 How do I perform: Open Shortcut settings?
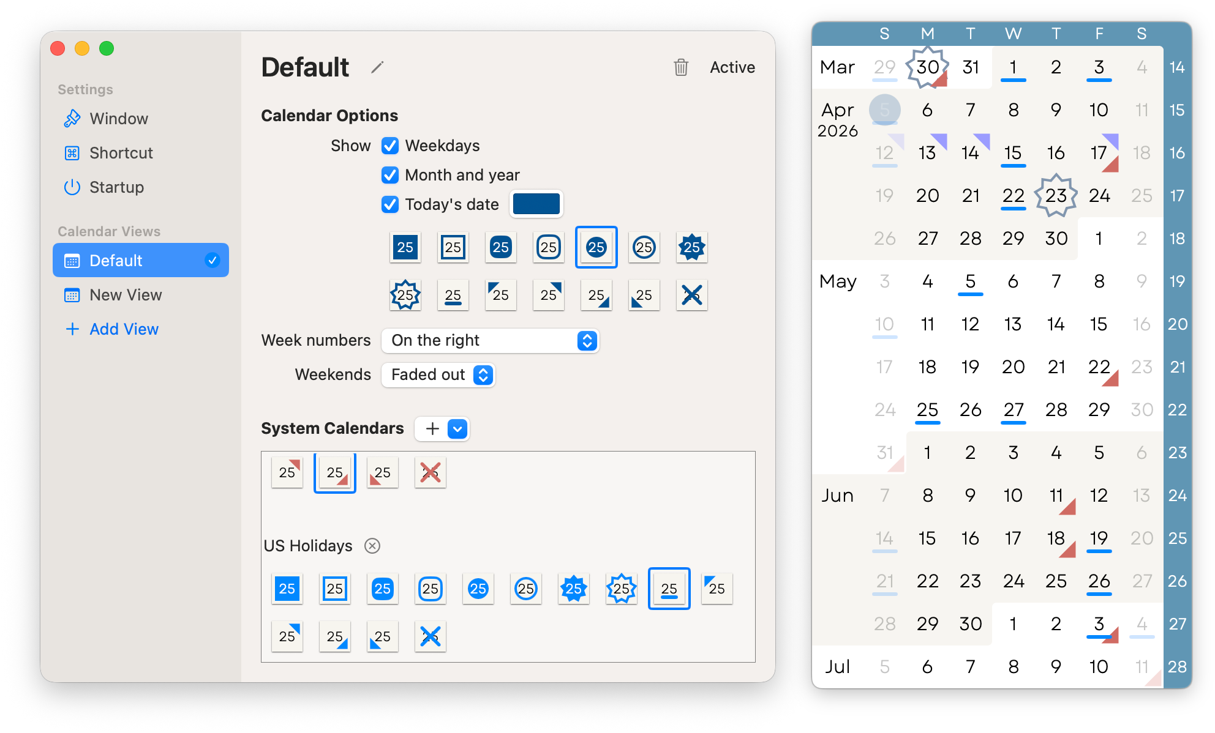coord(121,152)
